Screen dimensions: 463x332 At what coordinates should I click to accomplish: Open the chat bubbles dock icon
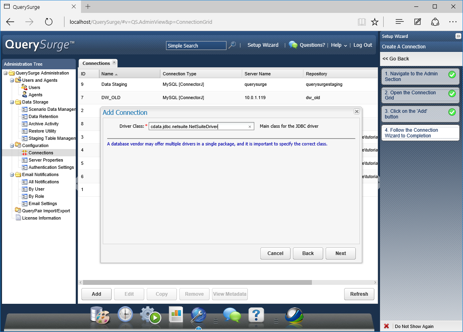(232, 315)
